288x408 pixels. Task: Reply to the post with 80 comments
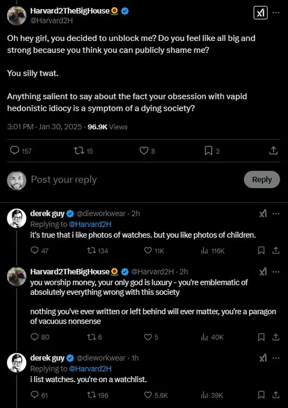40,337
